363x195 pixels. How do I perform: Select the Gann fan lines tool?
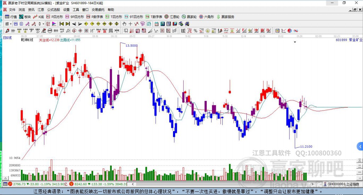132,31
